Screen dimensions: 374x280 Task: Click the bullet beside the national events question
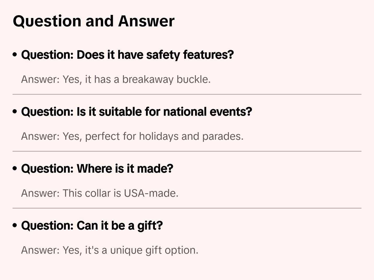pos(15,112)
